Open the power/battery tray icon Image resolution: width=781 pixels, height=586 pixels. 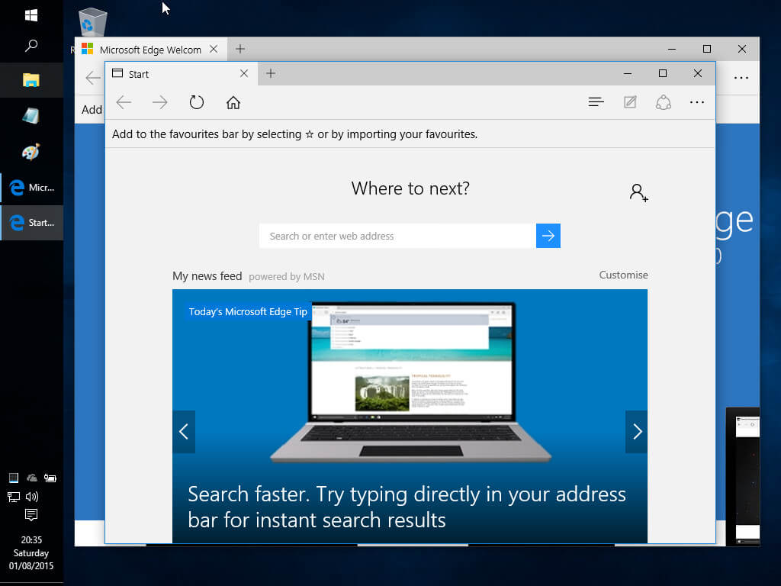(x=50, y=478)
